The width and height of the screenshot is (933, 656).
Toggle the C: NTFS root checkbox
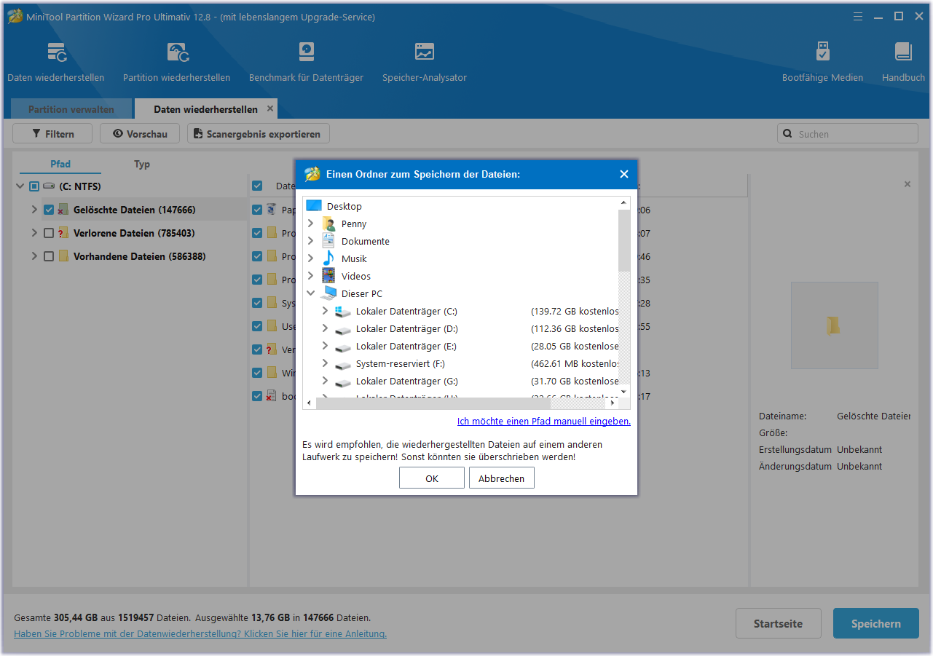pyautogui.click(x=34, y=186)
